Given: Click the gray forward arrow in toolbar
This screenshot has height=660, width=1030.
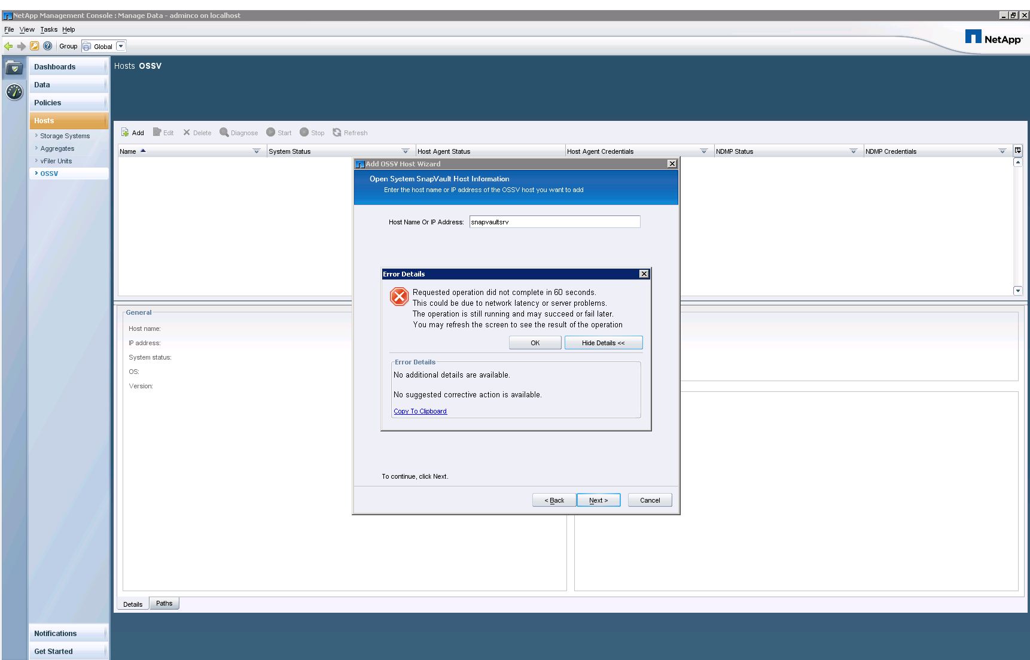Looking at the screenshot, I should click(22, 46).
